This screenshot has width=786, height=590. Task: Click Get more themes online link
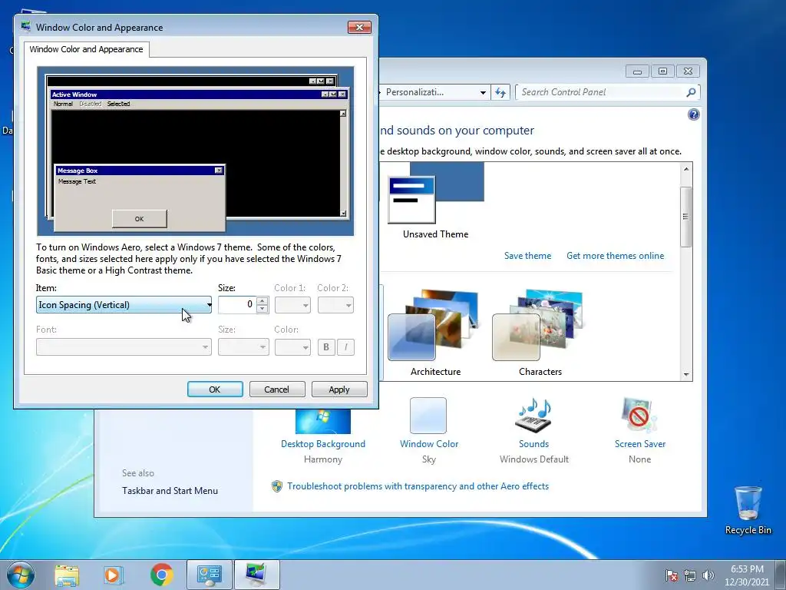click(615, 255)
